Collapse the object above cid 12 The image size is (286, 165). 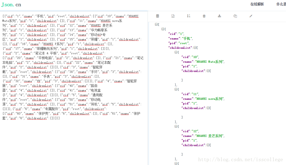[x=176, y=127]
